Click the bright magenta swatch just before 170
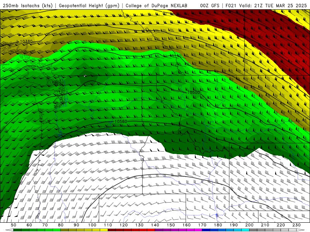The height and width of the screenshot is (232, 310). pos(198,230)
